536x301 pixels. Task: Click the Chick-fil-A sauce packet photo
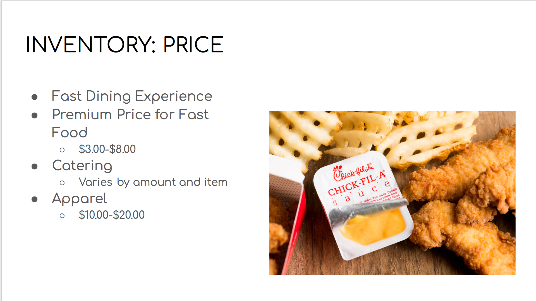click(392, 193)
